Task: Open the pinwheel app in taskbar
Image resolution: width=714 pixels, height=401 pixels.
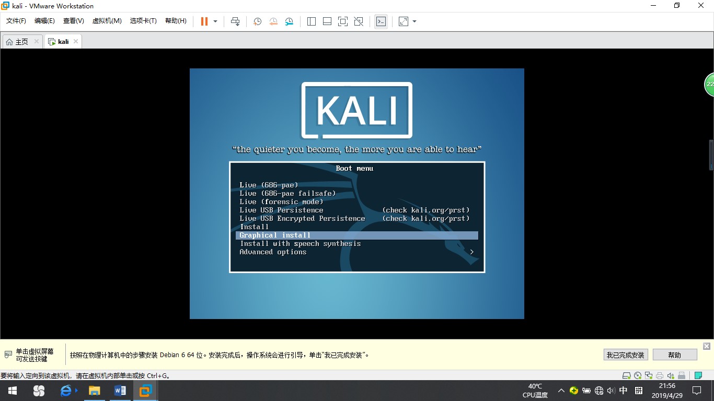Action: click(39, 391)
